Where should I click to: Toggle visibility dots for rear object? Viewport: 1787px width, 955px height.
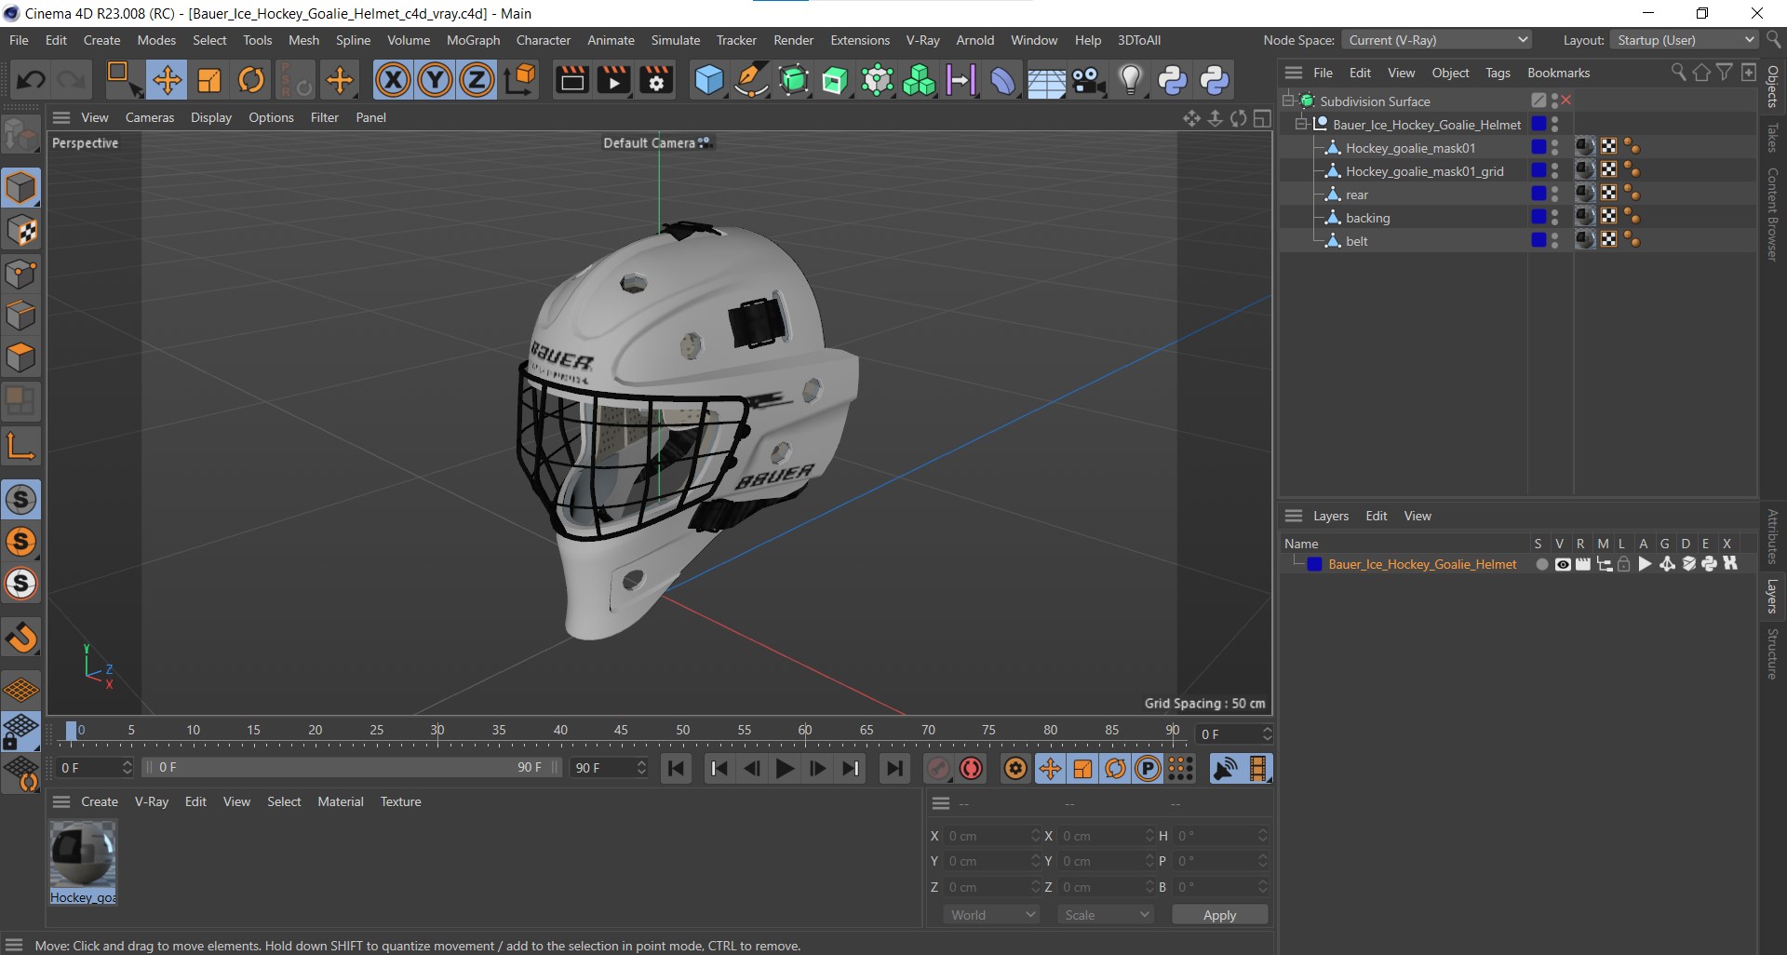1554,194
